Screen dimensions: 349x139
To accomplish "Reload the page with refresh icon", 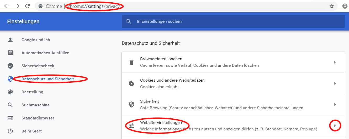I will coord(28,6).
